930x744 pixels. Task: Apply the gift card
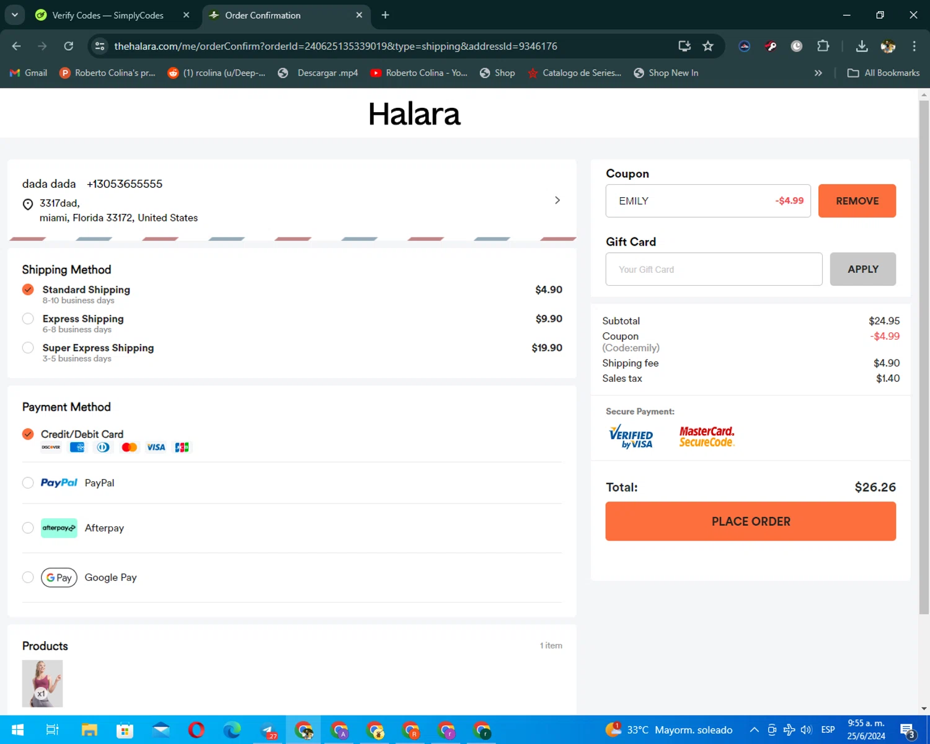(x=863, y=269)
